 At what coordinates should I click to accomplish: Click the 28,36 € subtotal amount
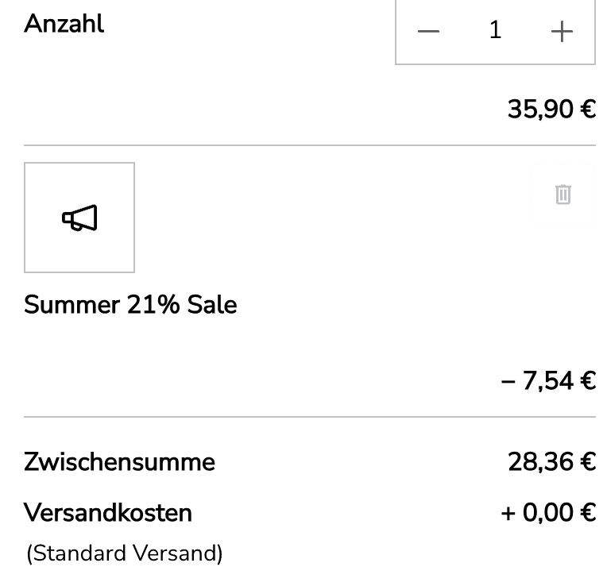pos(551,462)
